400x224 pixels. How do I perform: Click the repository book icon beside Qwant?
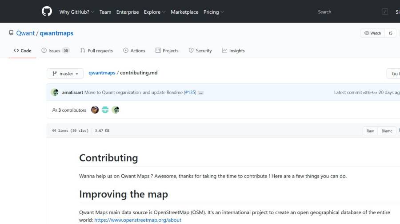coord(11,33)
